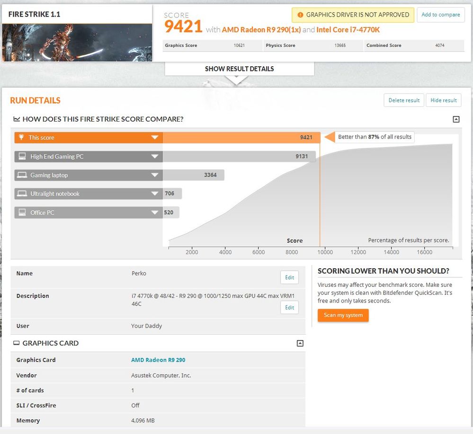Click the name value Perko
The width and height of the screenshot is (473, 434).
[139, 273]
